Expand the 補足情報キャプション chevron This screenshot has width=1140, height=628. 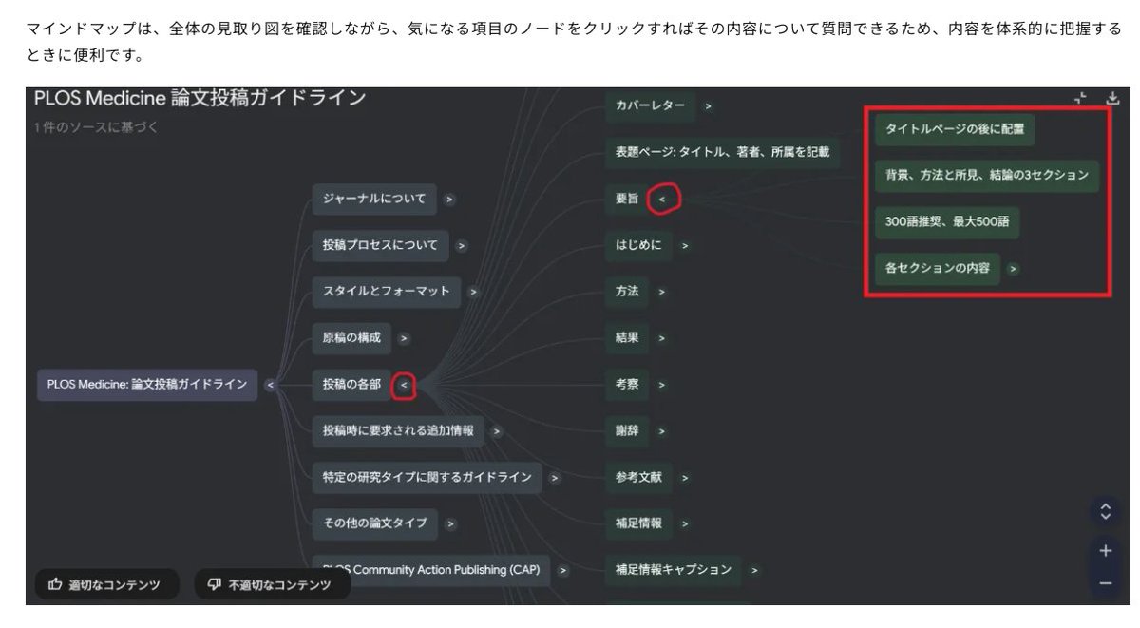[754, 570]
